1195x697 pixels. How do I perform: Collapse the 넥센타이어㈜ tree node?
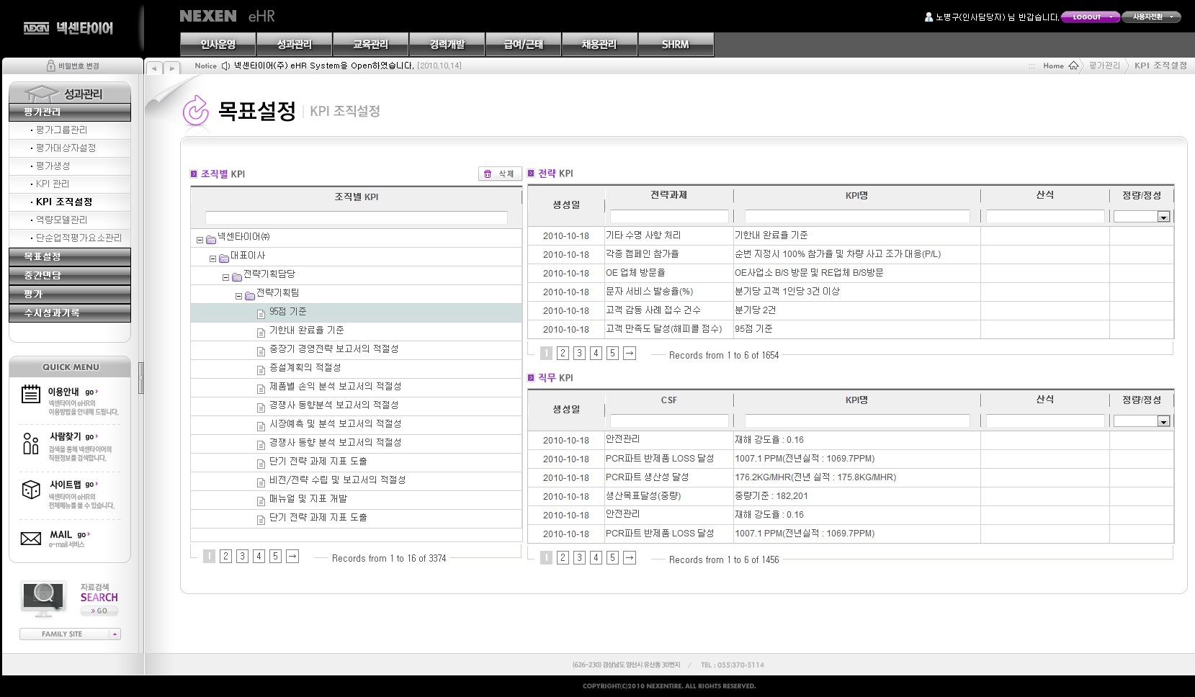(x=200, y=240)
